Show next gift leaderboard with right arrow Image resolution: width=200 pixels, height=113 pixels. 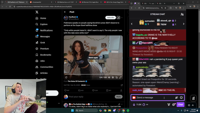click(184, 24)
